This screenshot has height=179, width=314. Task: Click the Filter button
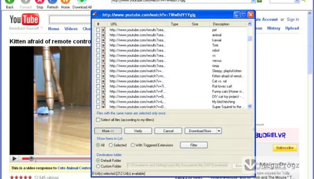[194, 145]
